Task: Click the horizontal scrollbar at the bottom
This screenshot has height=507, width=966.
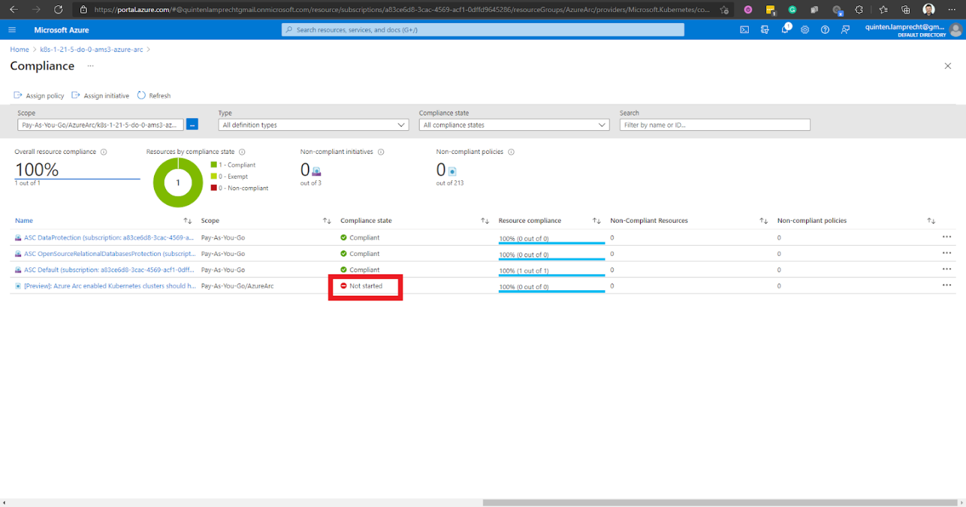Action: click(720, 502)
